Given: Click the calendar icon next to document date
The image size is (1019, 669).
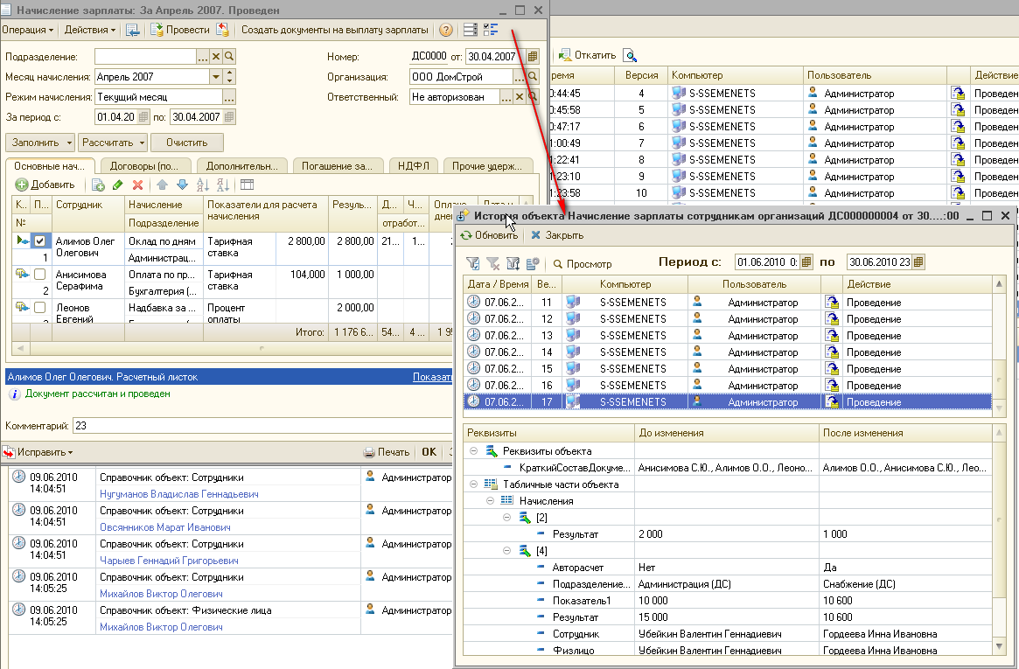Looking at the screenshot, I should [533, 57].
